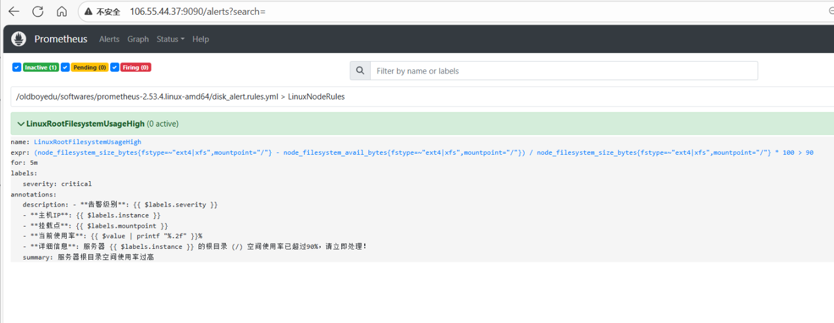The image size is (834, 323).
Task: Toggle the Firing alerts checkbox
Action: coord(114,68)
